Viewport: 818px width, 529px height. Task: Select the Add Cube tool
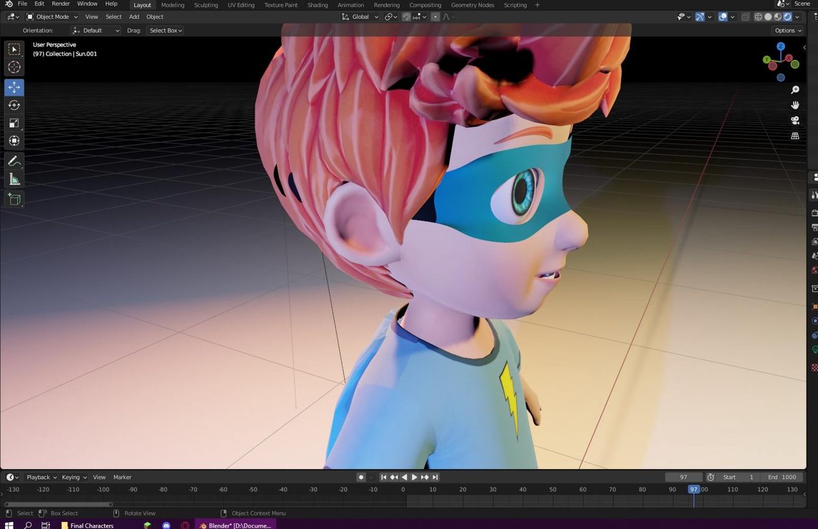pyautogui.click(x=14, y=200)
